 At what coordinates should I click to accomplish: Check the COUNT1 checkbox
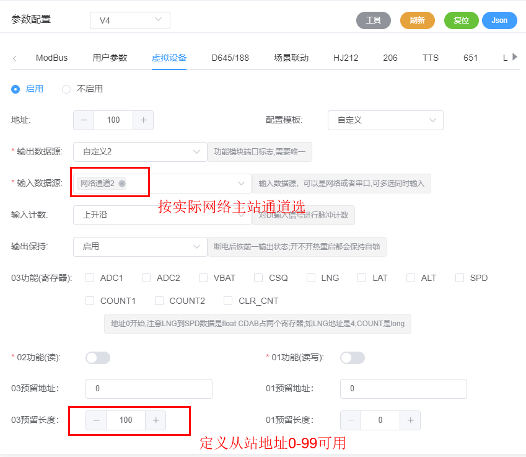[x=90, y=301]
